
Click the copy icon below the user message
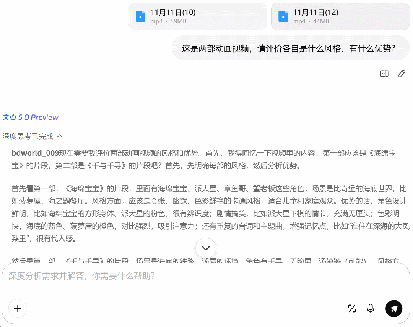click(384, 74)
